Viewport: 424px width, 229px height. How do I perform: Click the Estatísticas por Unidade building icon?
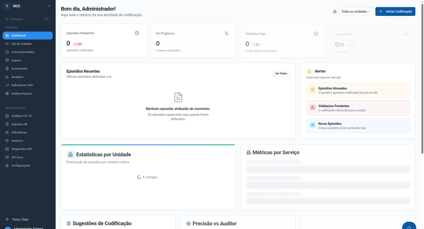pyautogui.click(x=70, y=155)
